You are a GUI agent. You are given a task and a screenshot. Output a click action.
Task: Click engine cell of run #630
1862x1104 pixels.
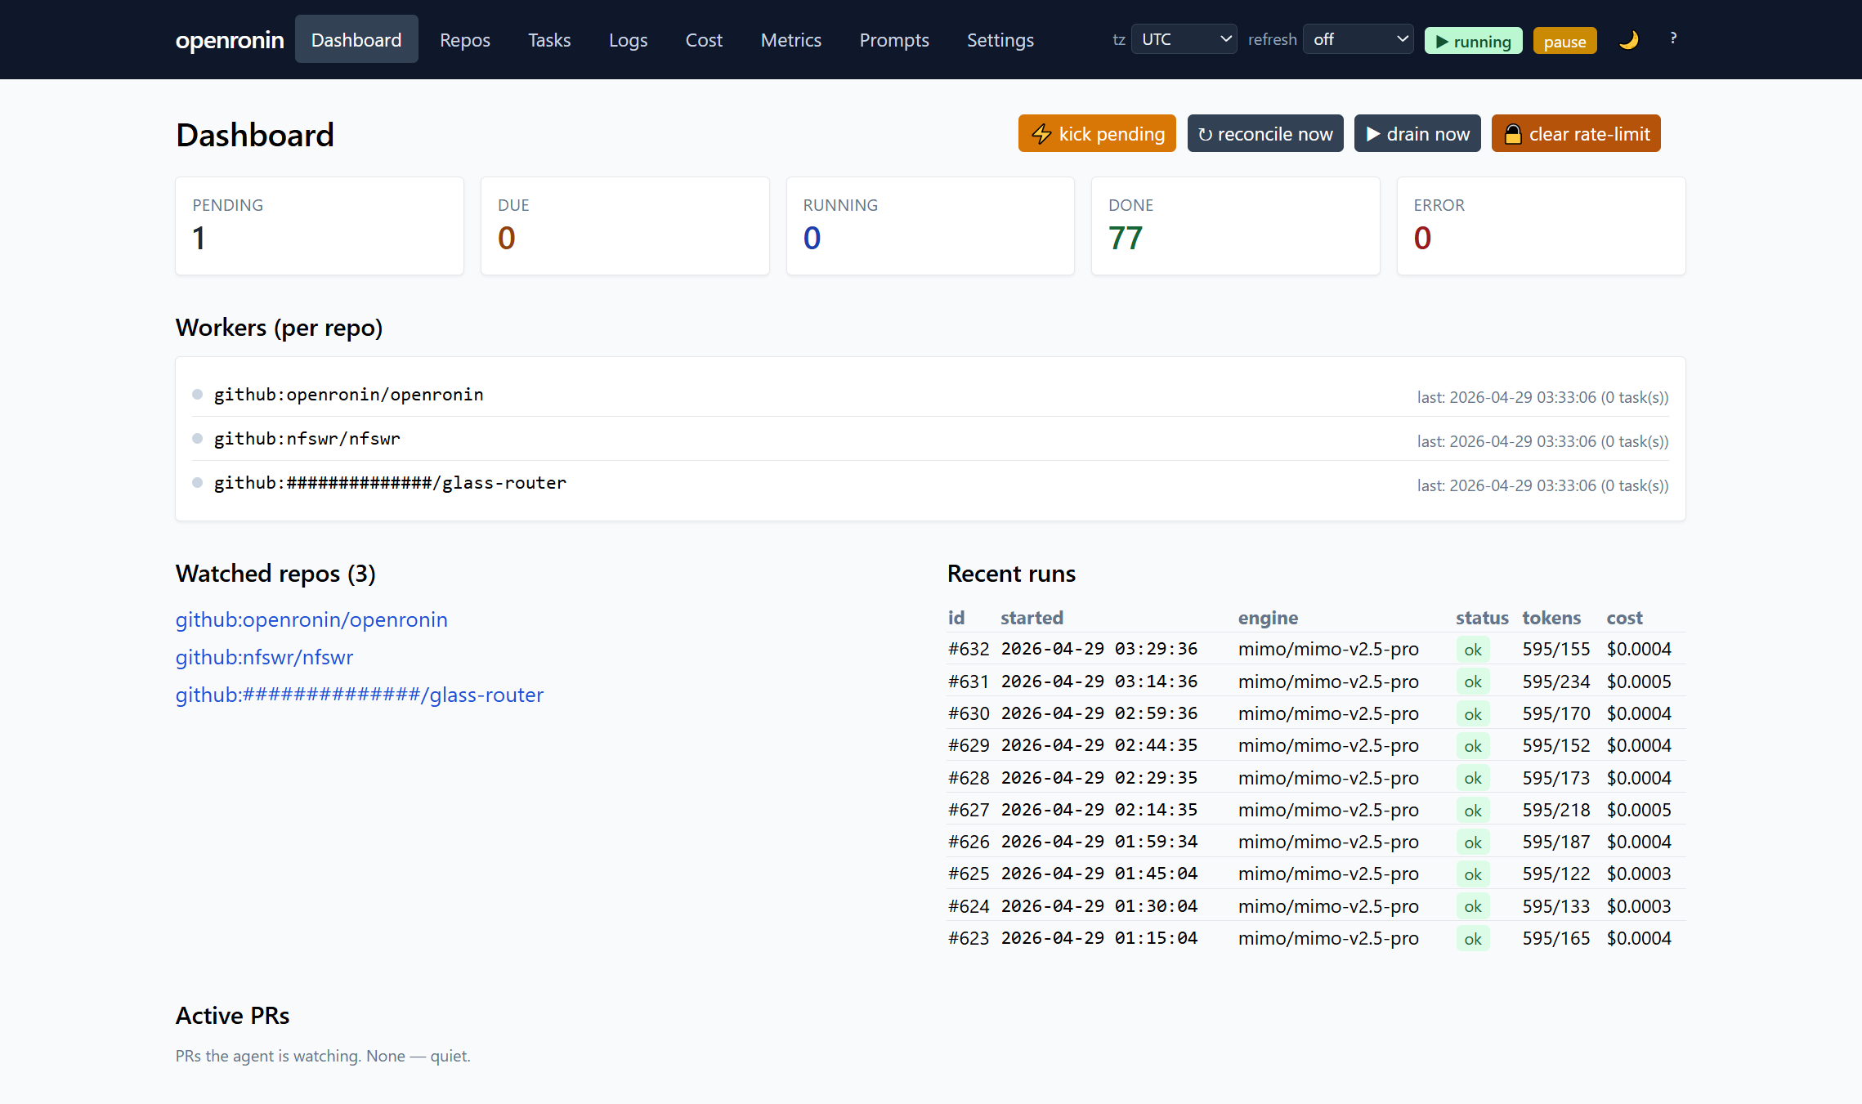point(1328,713)
